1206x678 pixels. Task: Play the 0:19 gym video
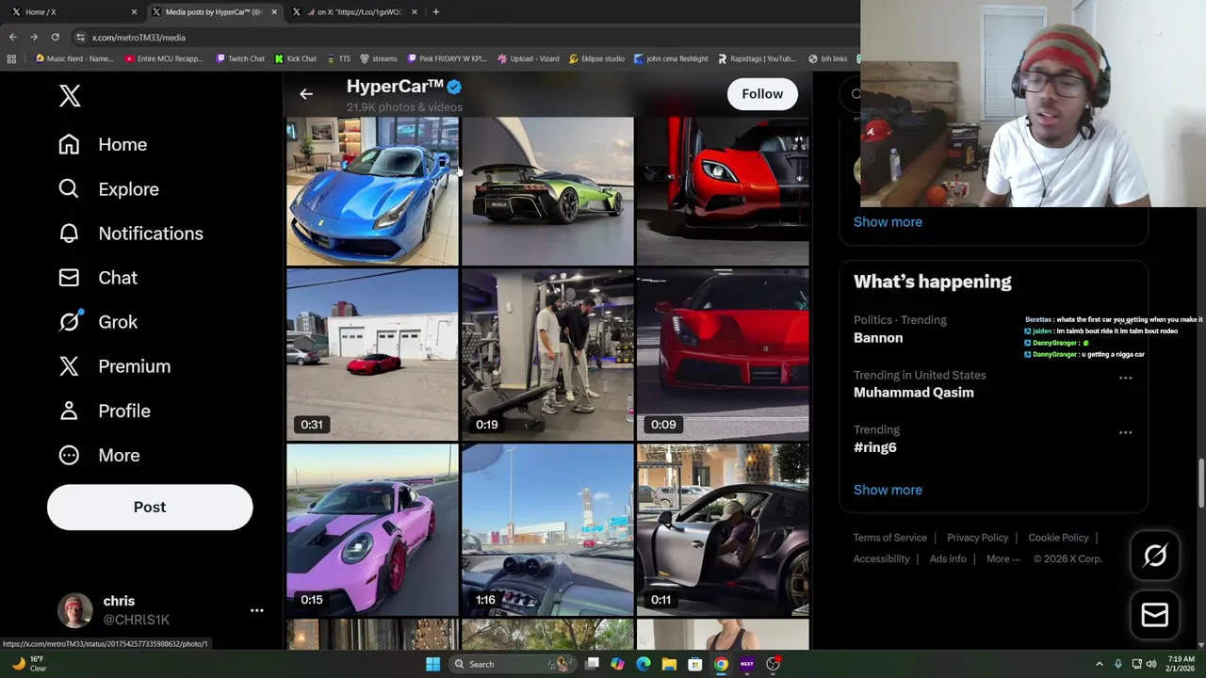547,355
